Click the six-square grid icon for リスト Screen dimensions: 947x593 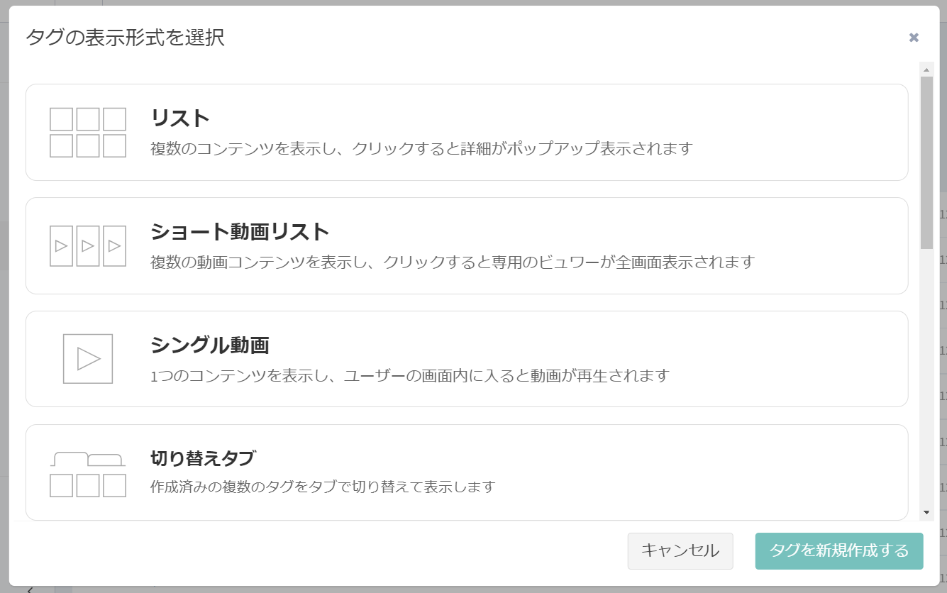tap(88, 132)
